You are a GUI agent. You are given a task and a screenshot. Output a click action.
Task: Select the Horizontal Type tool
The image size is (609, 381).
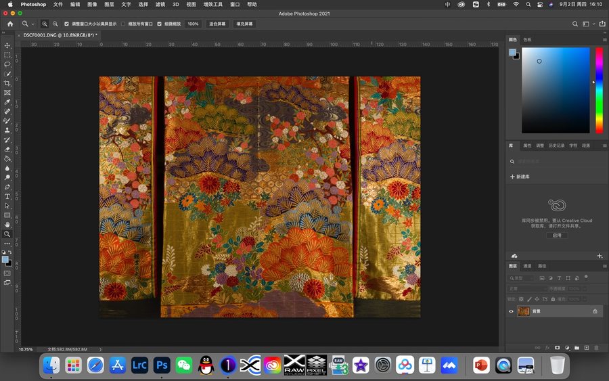coord(7,196)
